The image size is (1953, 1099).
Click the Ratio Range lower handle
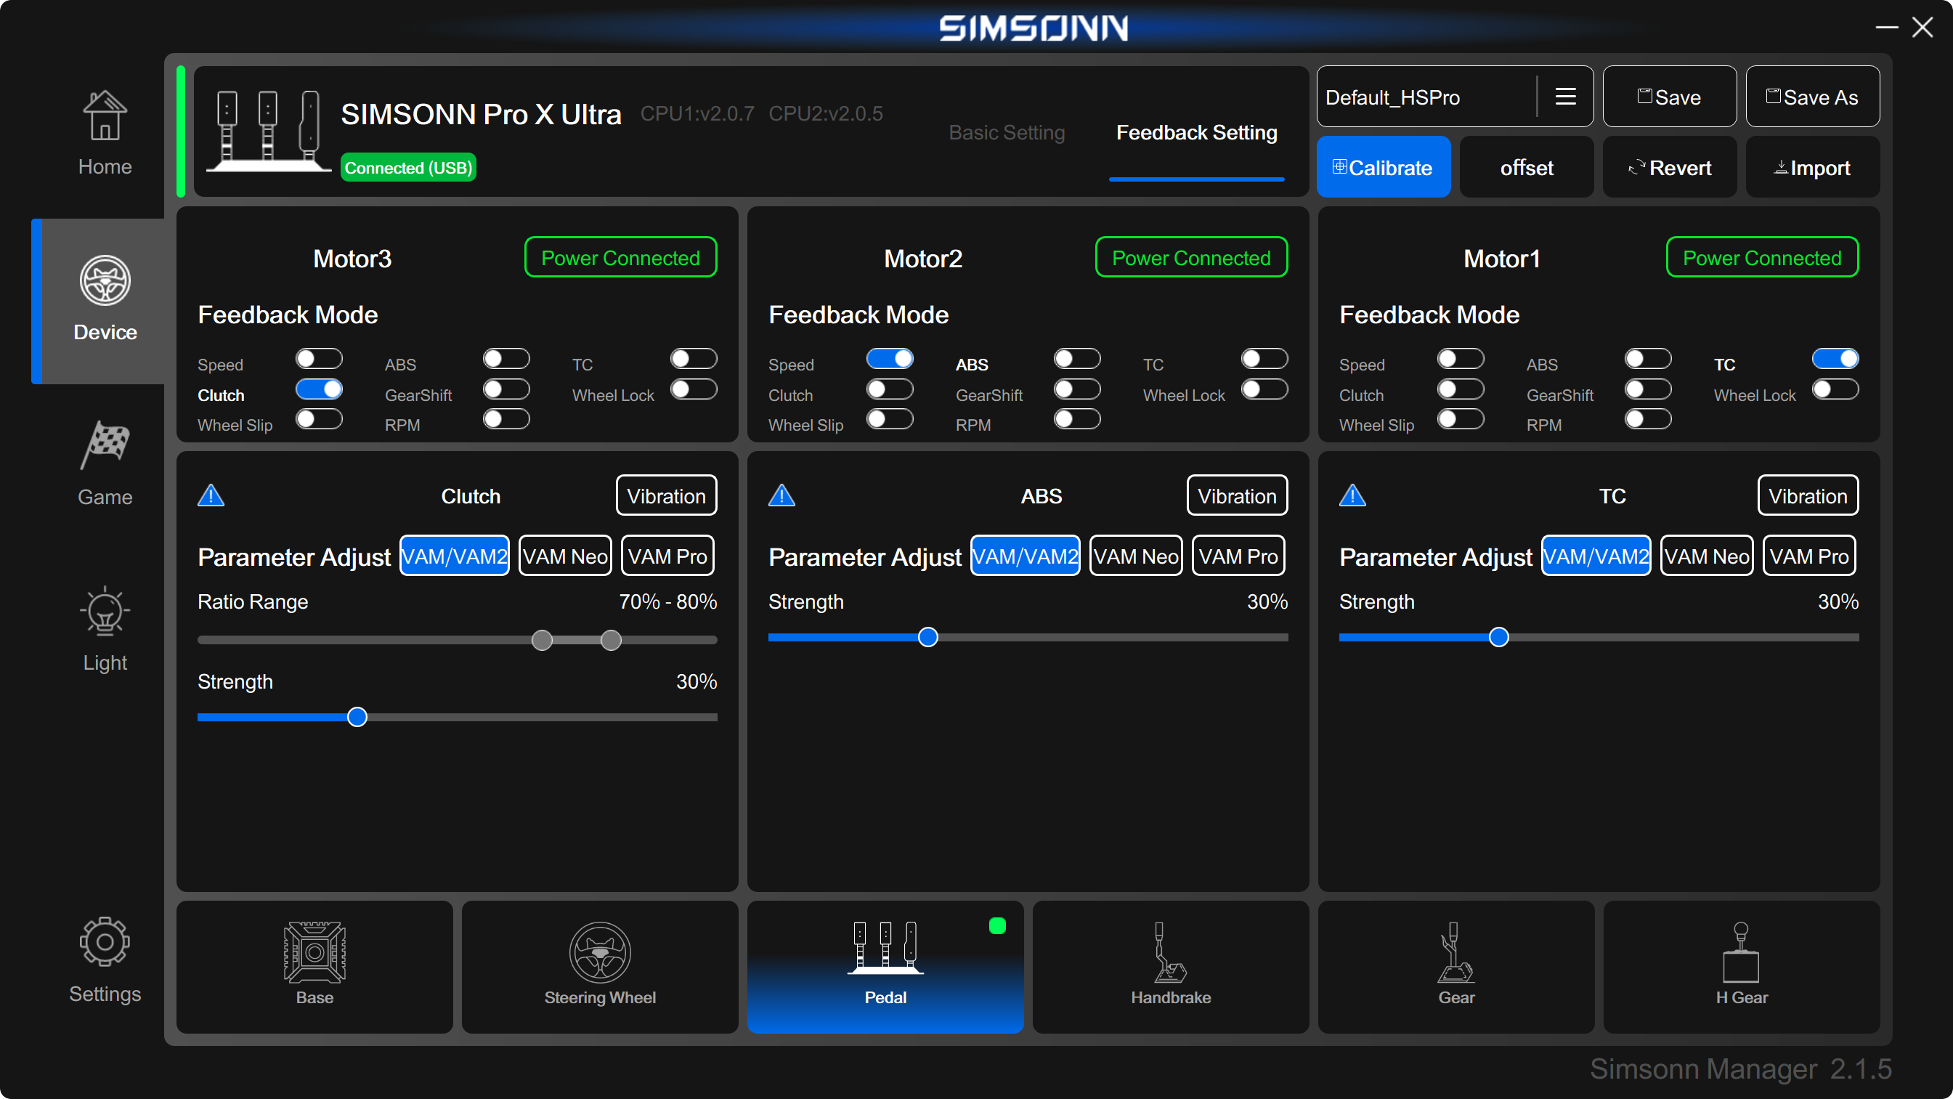pos(542,640)
